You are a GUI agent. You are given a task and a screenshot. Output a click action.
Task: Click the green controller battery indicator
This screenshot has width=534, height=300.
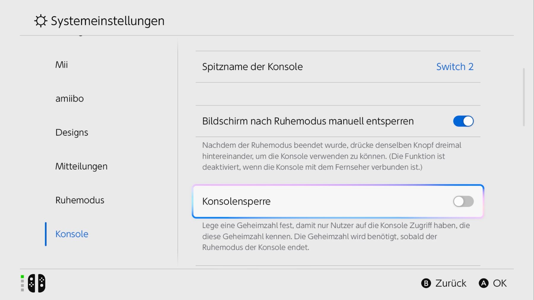tap(22, 277)
